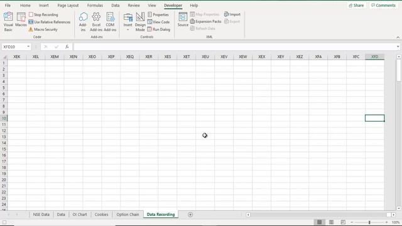Open XML Expansion Packs
This screenshot has width=402, height=226.
[205, 21]
